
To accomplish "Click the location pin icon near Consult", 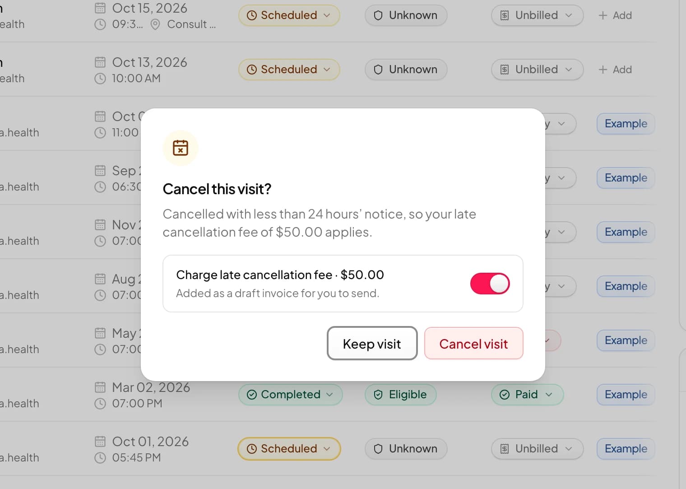I will click(x=155, y=24).
